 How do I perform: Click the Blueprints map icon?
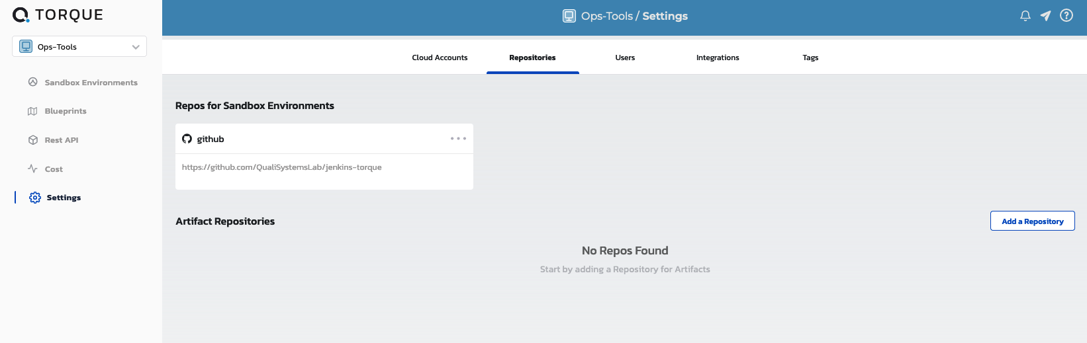click(x=32, y=111)
